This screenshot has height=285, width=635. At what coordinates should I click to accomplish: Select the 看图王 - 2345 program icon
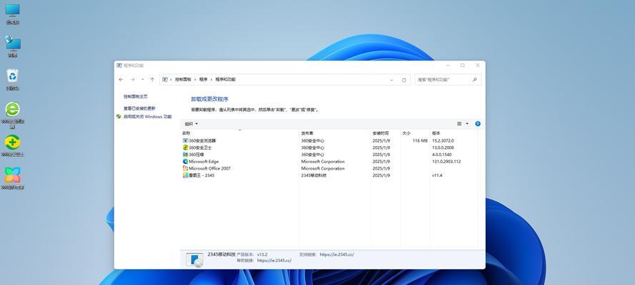tap(186, 175)
